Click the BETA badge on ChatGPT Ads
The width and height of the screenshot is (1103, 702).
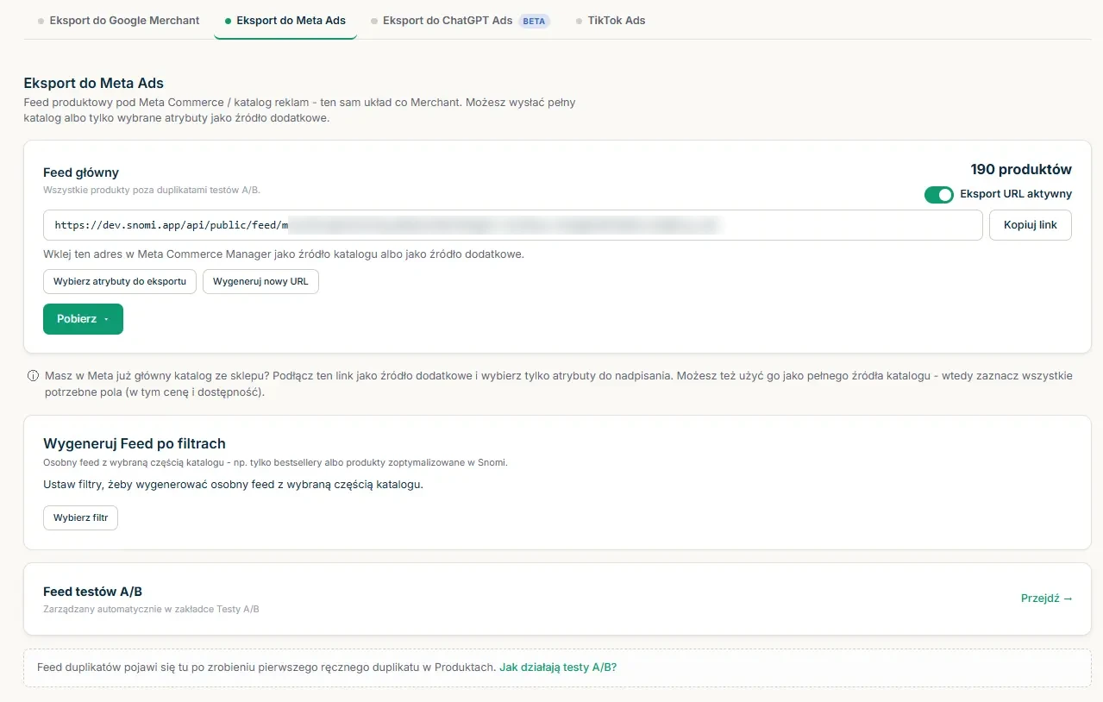pyautogui.click(x=535, y=21)
